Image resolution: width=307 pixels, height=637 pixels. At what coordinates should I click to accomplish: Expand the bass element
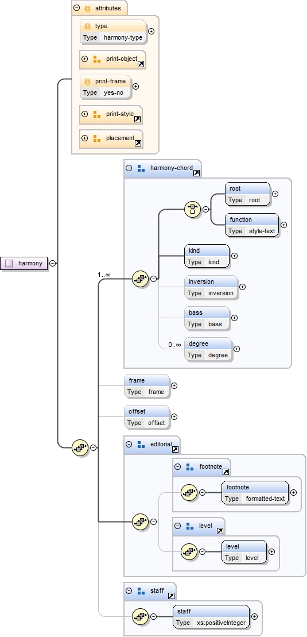pos(234,318)
